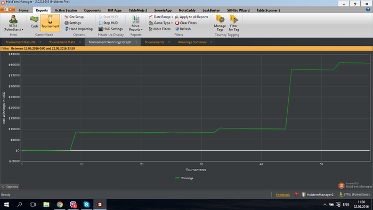Expand the More Reports menu

coord(136,23)
